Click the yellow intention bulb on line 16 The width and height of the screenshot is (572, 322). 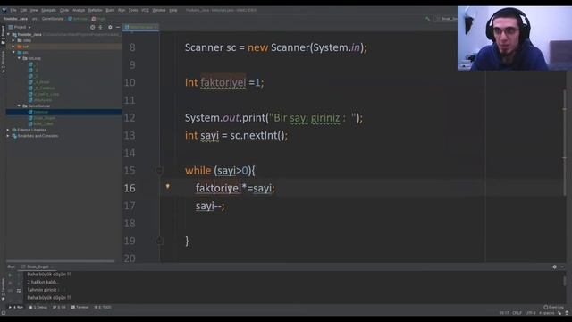click(x=168, y=187)
